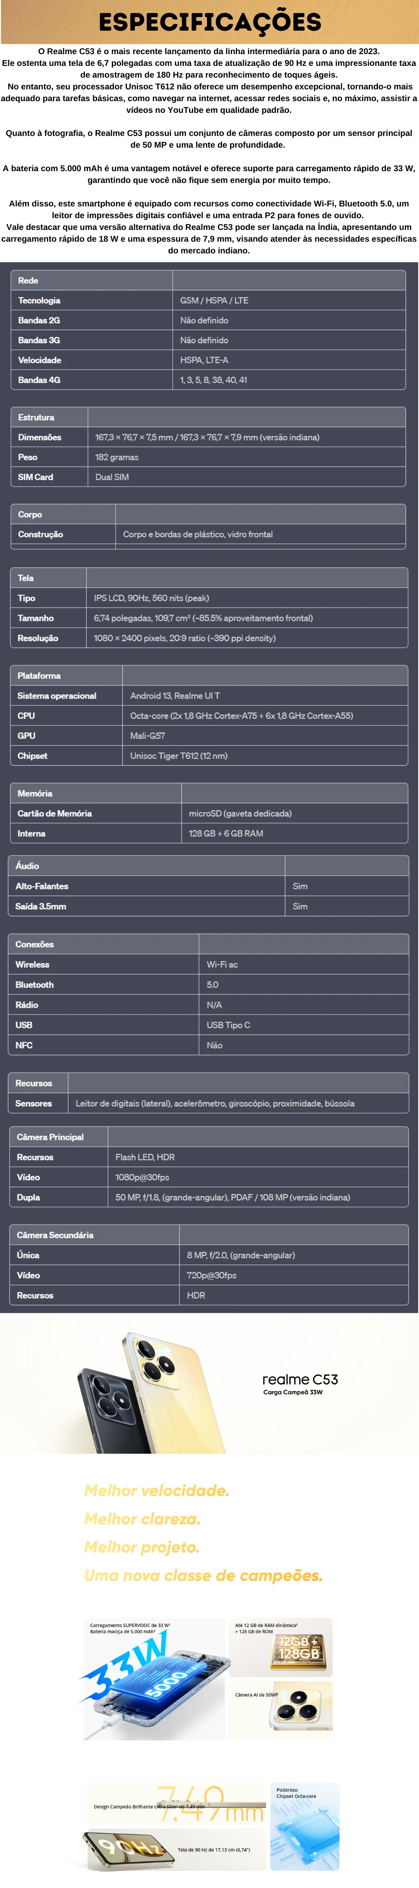Click the Alto-Falantes value Sim
Image resolution: width=419 pixels, height=1888 pixels.
pos(300,886)
